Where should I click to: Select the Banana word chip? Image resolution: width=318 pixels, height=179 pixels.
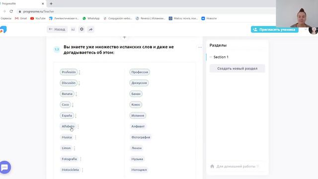(67, 94)
